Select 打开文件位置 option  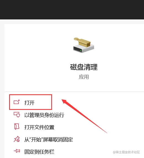pos(39,127)
